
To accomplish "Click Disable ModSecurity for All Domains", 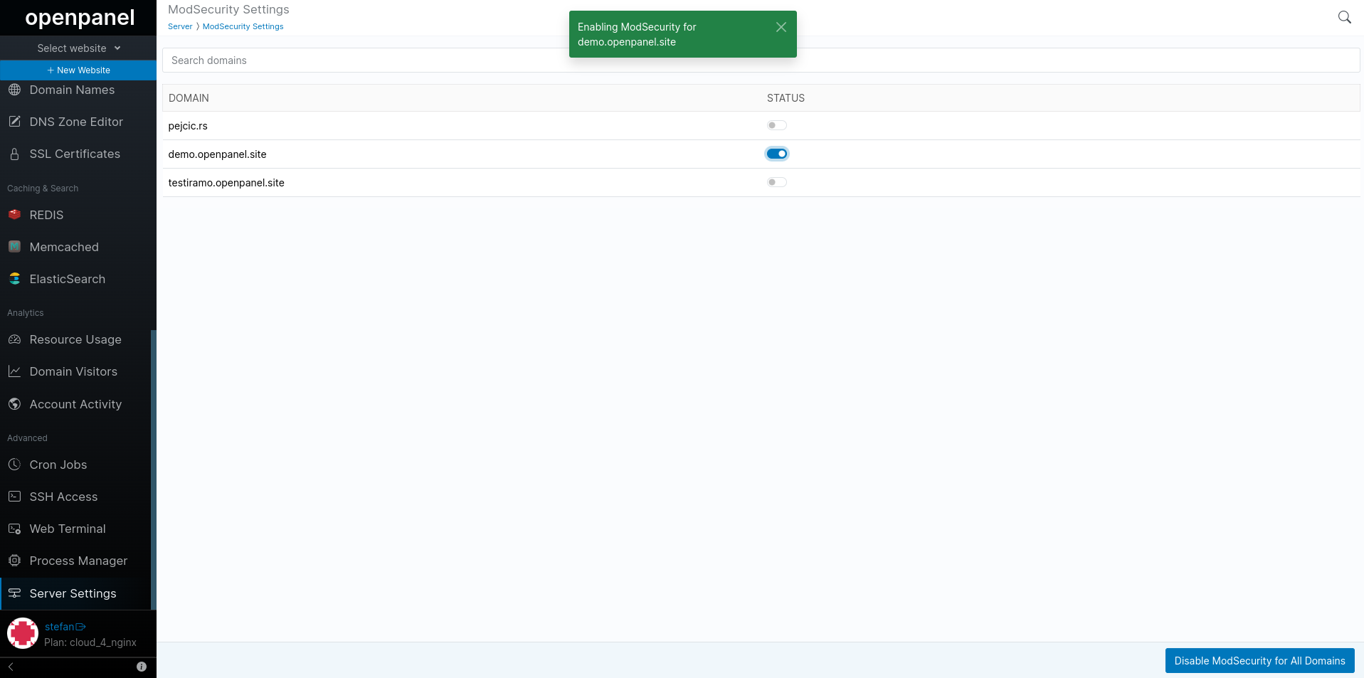I will (x=1259, y=661).
